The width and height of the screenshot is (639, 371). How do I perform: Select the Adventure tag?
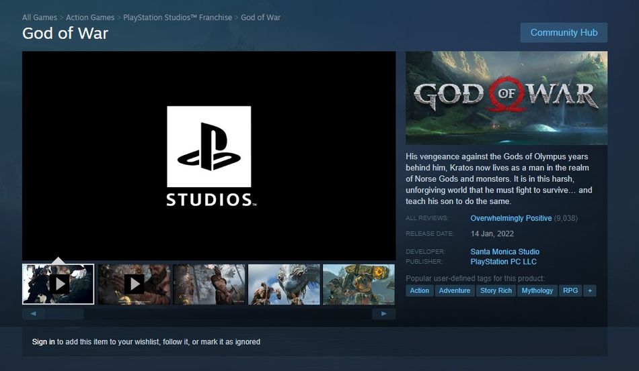coord(455,290)
